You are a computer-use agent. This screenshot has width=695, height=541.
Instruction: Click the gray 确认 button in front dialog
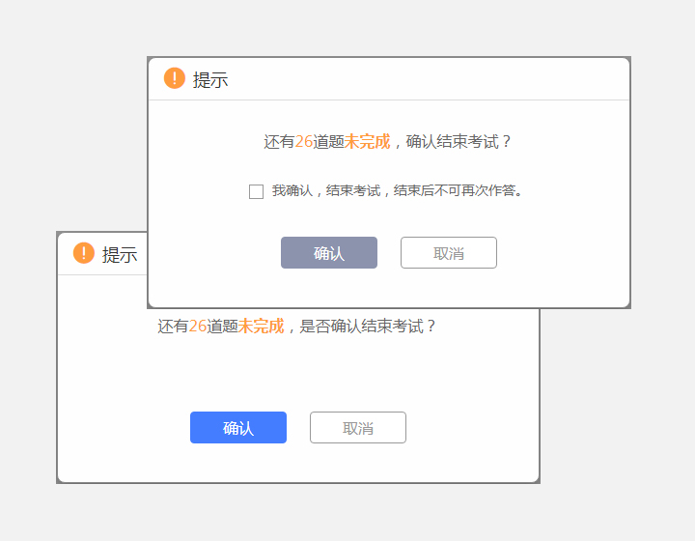point(329,253)
